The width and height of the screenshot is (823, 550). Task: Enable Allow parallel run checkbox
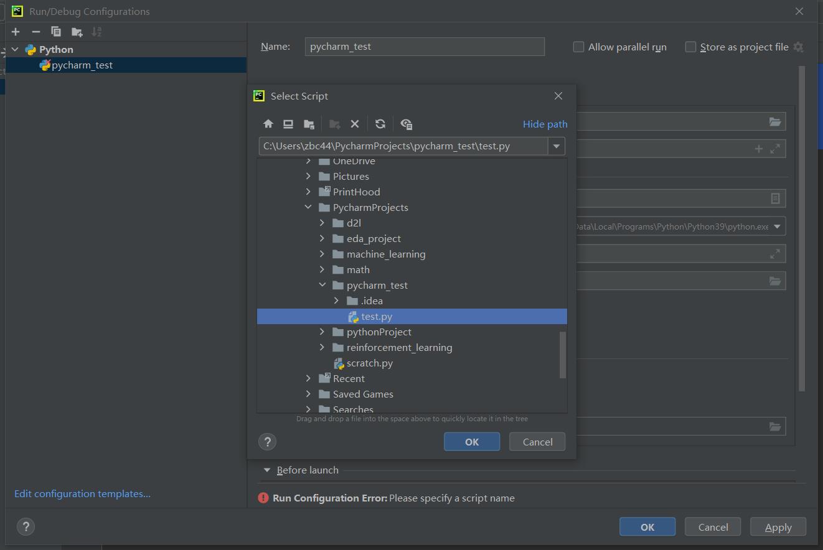(578, 47)
